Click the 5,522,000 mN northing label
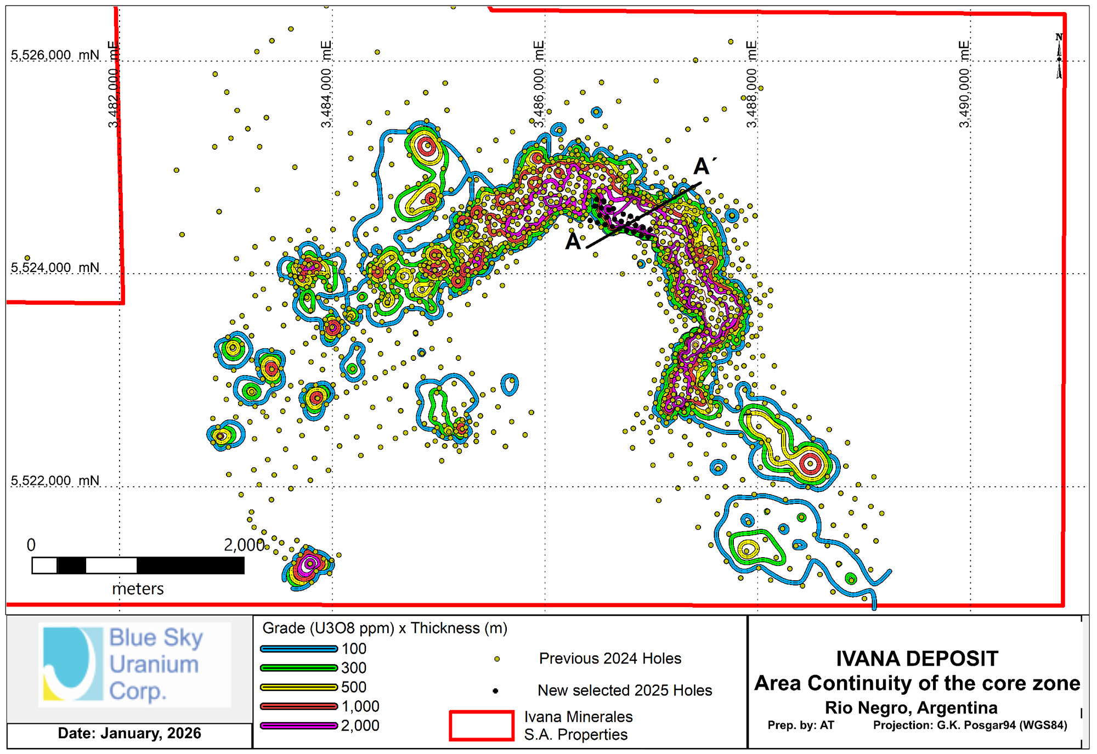Screen dimensions: 1097x754 coord(55,481)
